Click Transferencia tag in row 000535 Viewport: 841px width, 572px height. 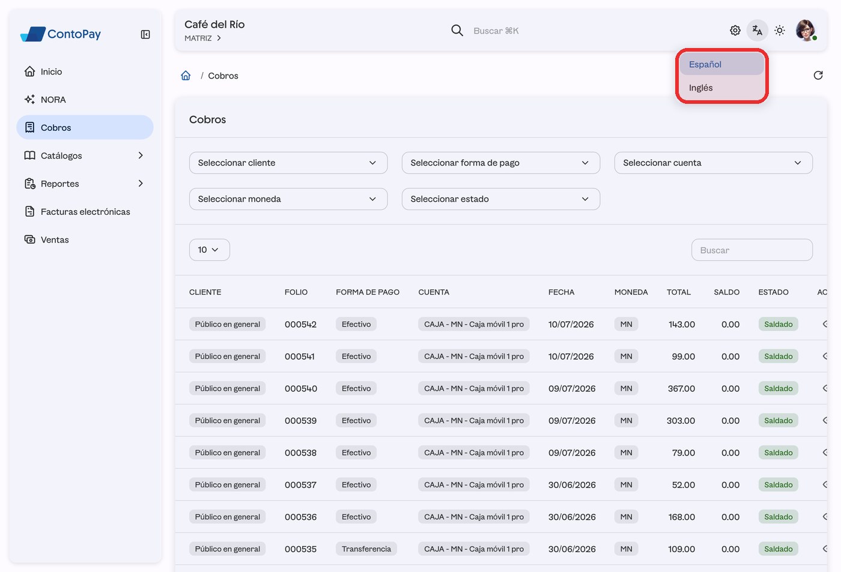coord(366,549)
